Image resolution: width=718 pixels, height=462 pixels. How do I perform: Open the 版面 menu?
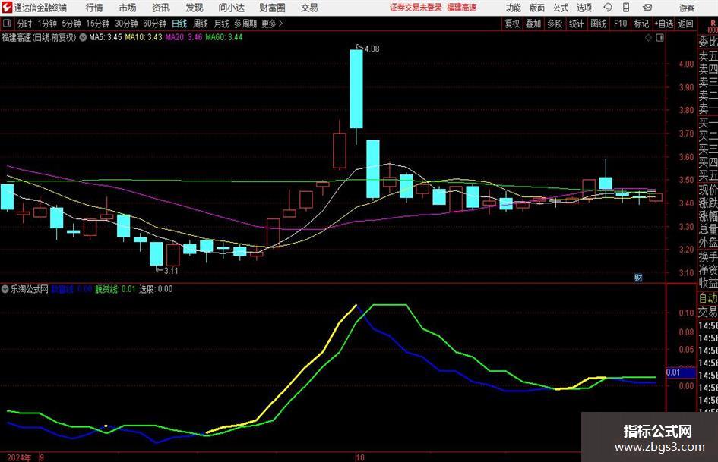pyautogui.click(x=536, y=8)
